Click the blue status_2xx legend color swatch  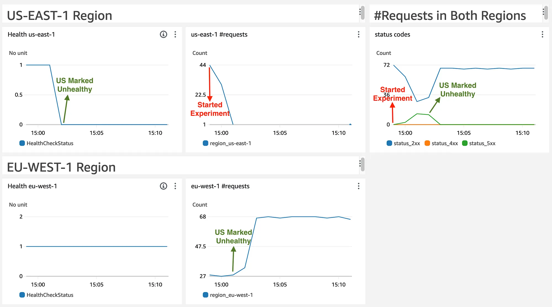(x=389, y=143)
